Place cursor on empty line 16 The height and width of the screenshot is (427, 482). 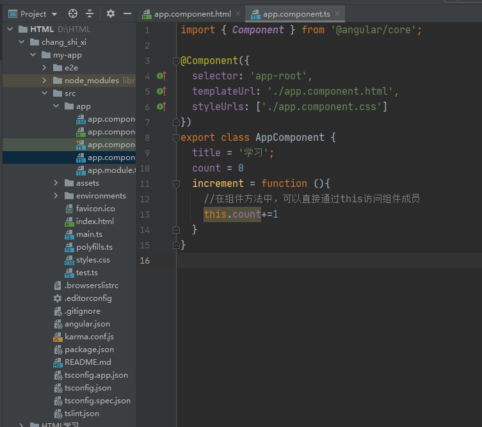(x=329, y=261)
